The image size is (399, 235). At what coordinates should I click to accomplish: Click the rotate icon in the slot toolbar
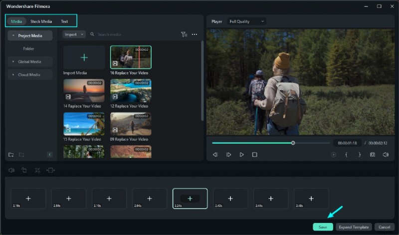coord(24,170)
